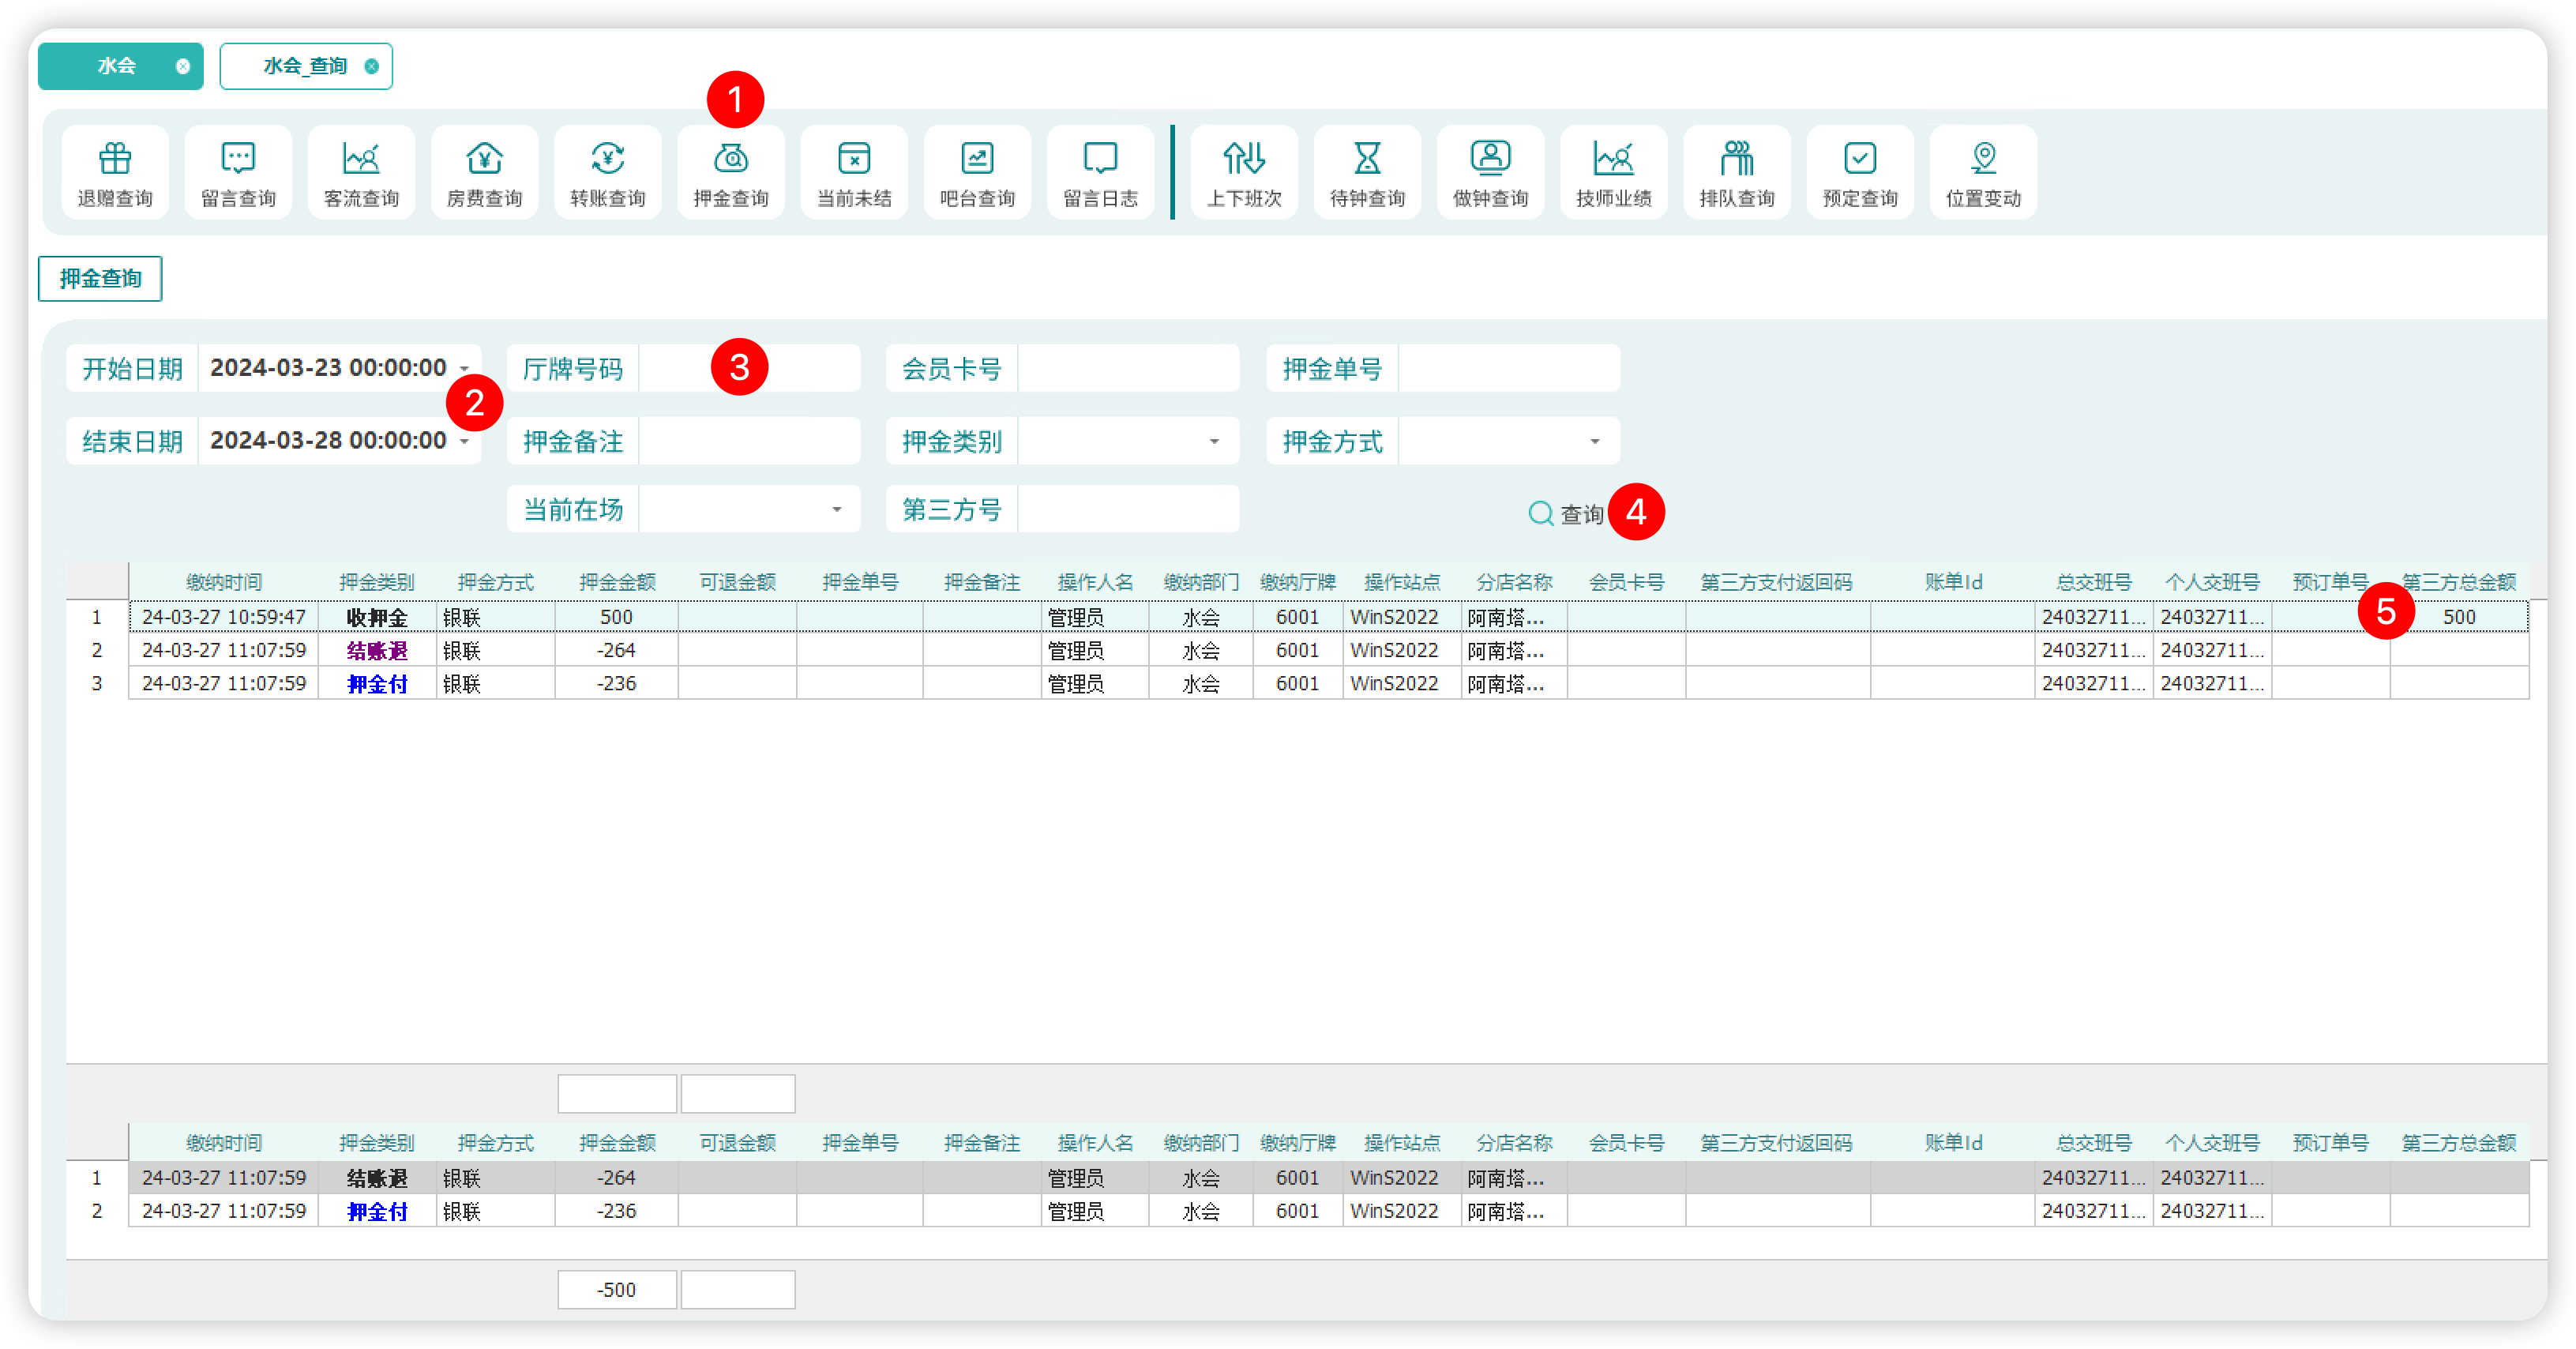Select the 押金查询 sub-tab
The width and height of the screenshot is (2576, 1349).
[100, 278]
